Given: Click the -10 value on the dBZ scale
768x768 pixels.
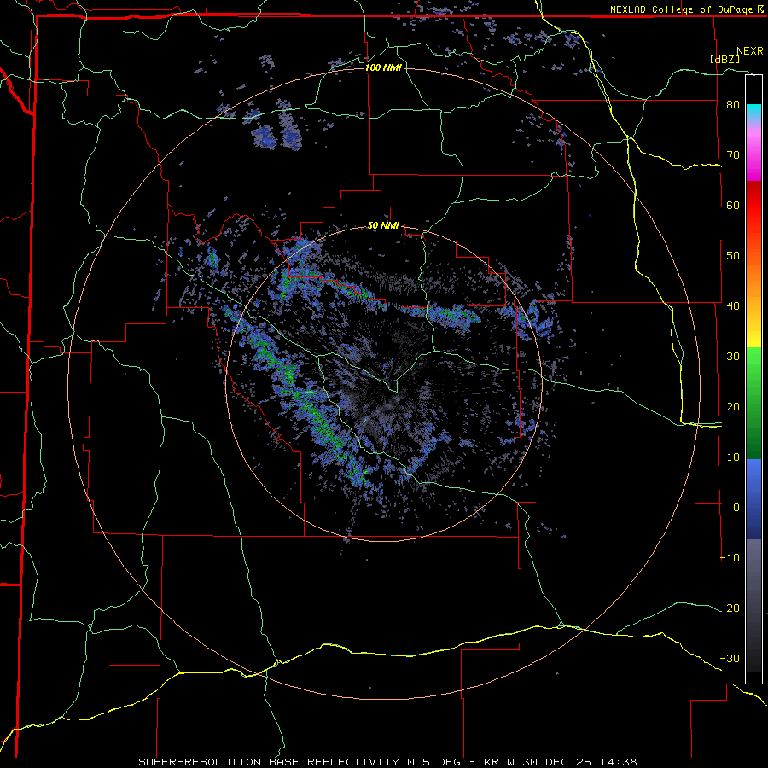Looking at the screenshot, I should click(x=730, y=558).
